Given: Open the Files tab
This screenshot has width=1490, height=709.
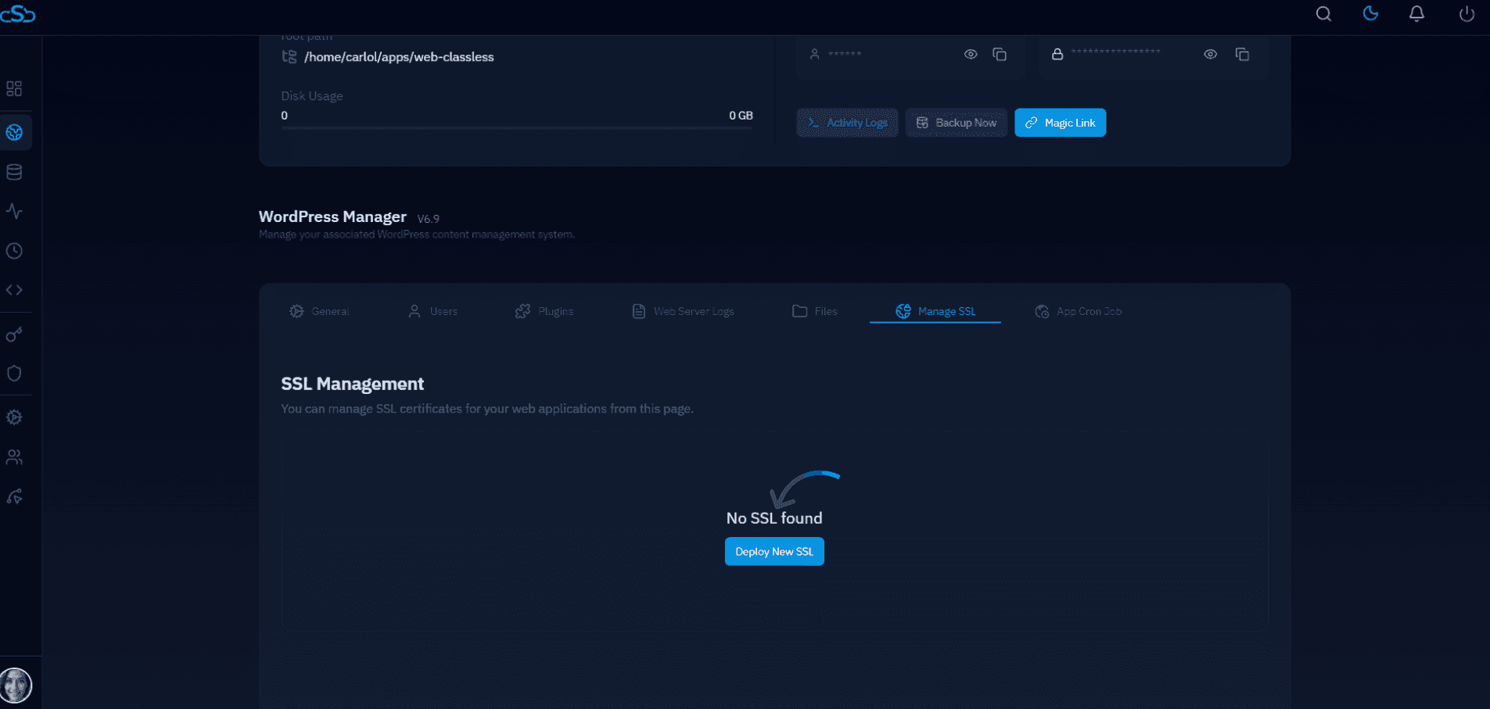Looking at the screenshot, I should click(814, 311).
